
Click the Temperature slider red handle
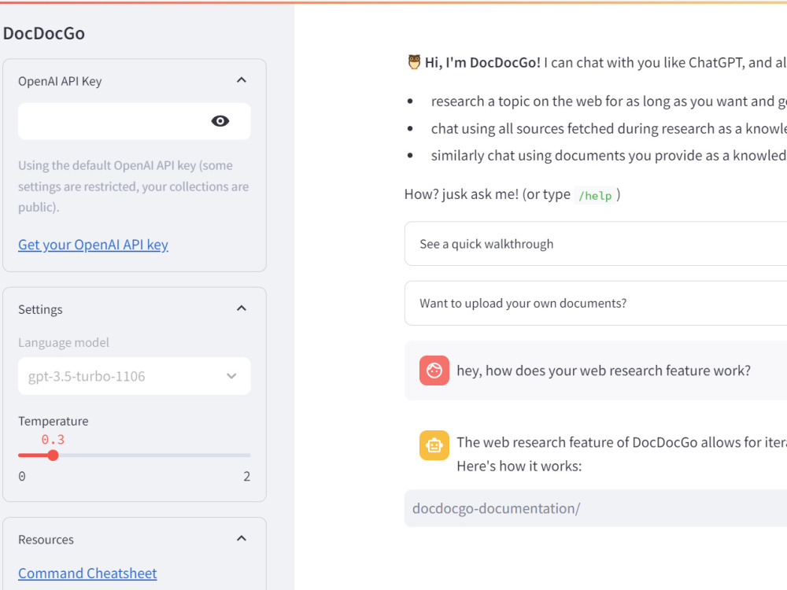pos(53,455)
